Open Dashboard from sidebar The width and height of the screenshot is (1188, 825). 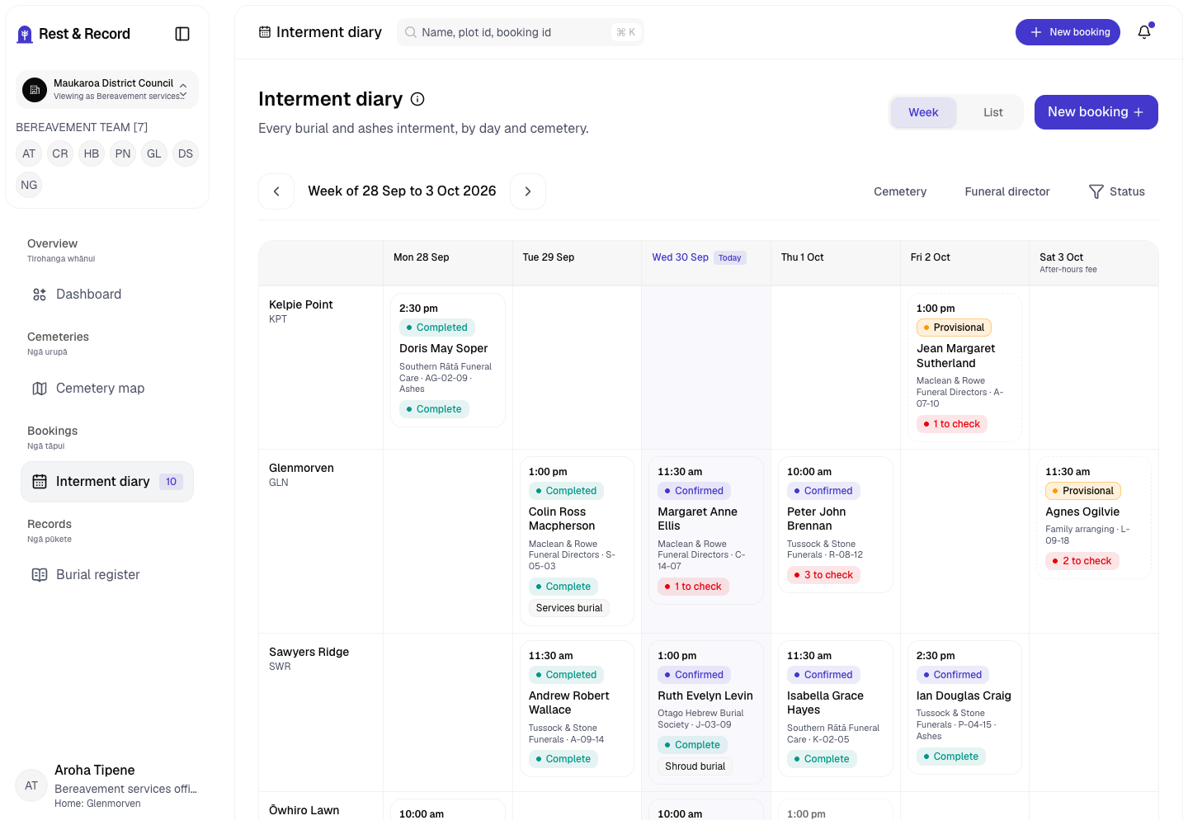pos(107,295)
